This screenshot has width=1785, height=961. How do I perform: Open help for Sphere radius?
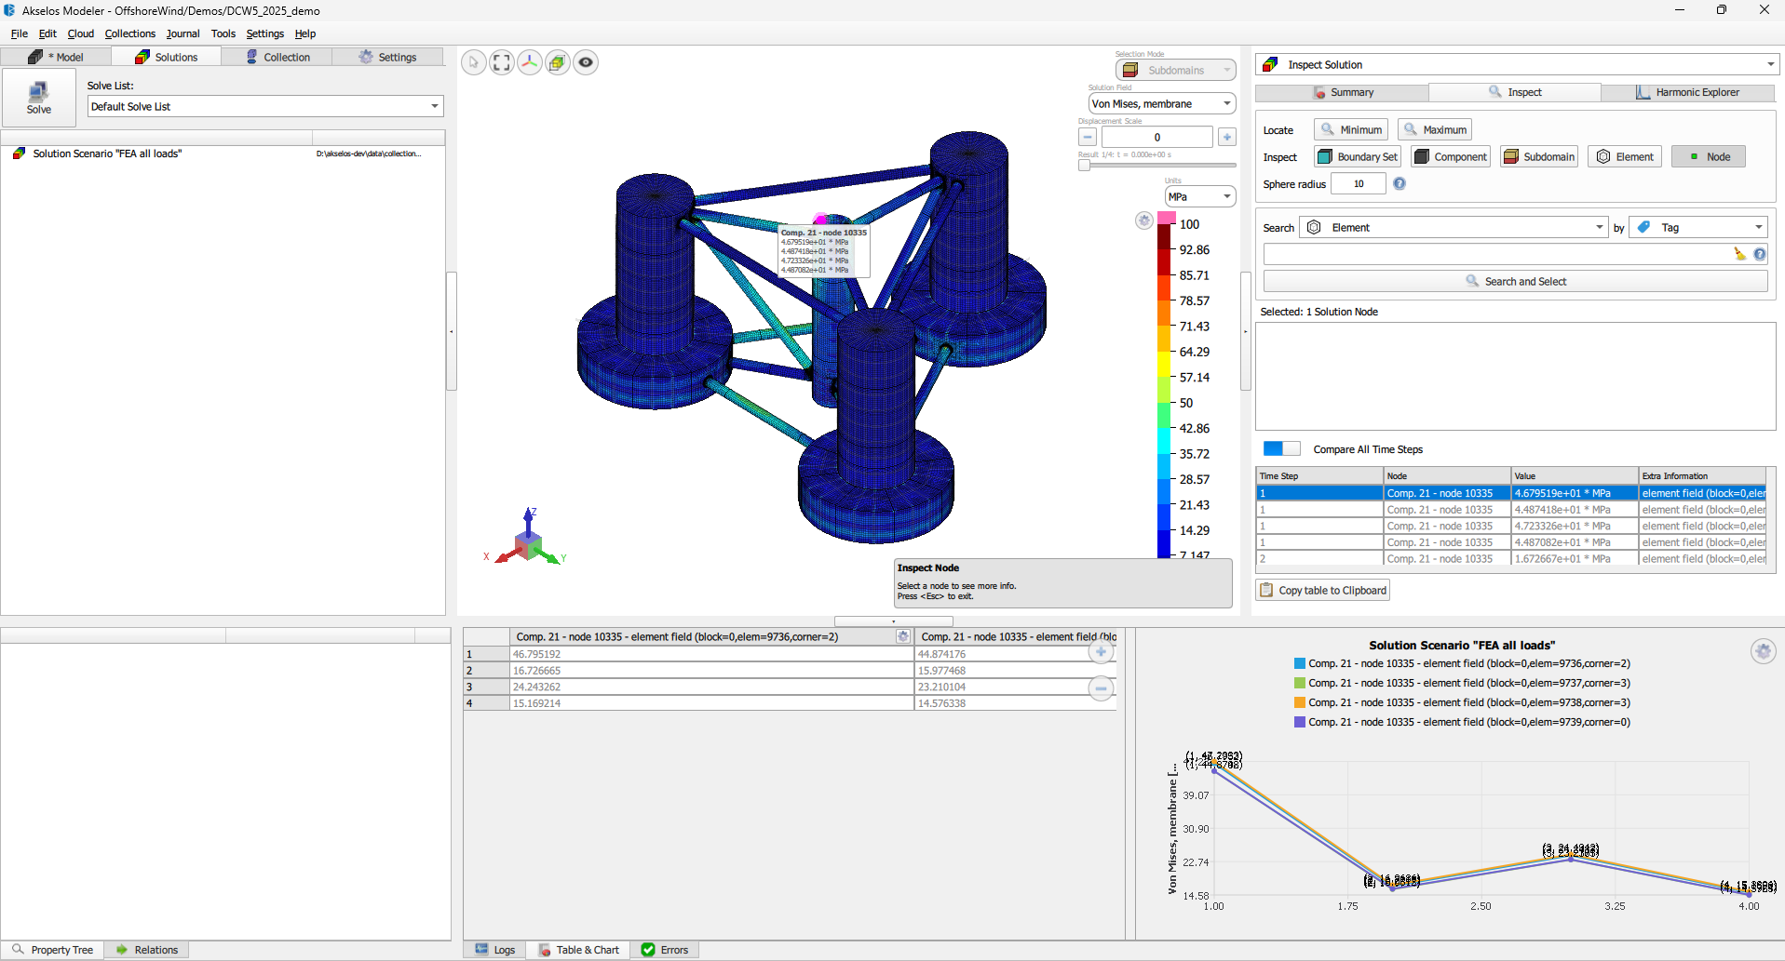click(1400, 184)
